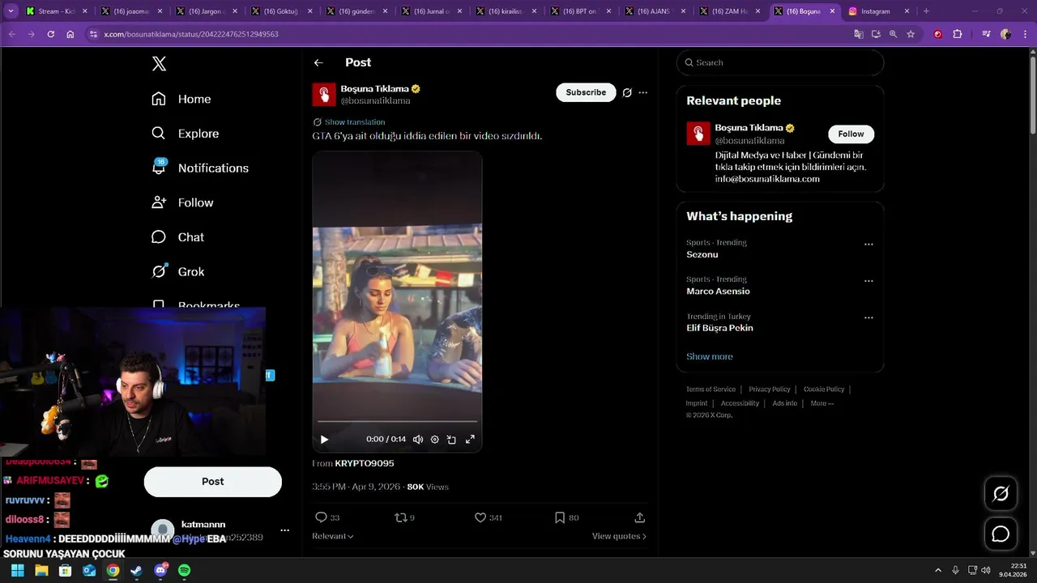1037x583 pixels.
Task: Click Show more under What's happening
Action: point(709,356)
